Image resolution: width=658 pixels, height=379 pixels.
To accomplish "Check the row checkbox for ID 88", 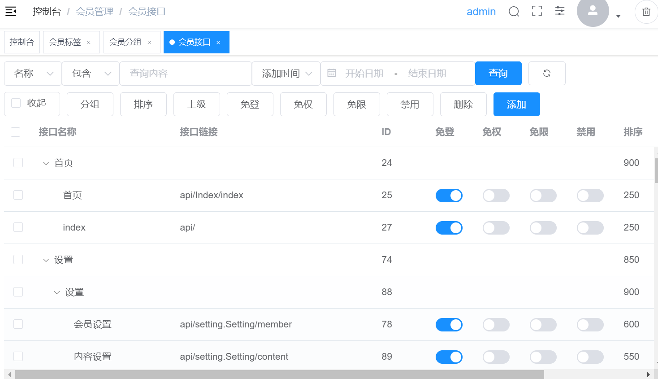I will point(18,292).
